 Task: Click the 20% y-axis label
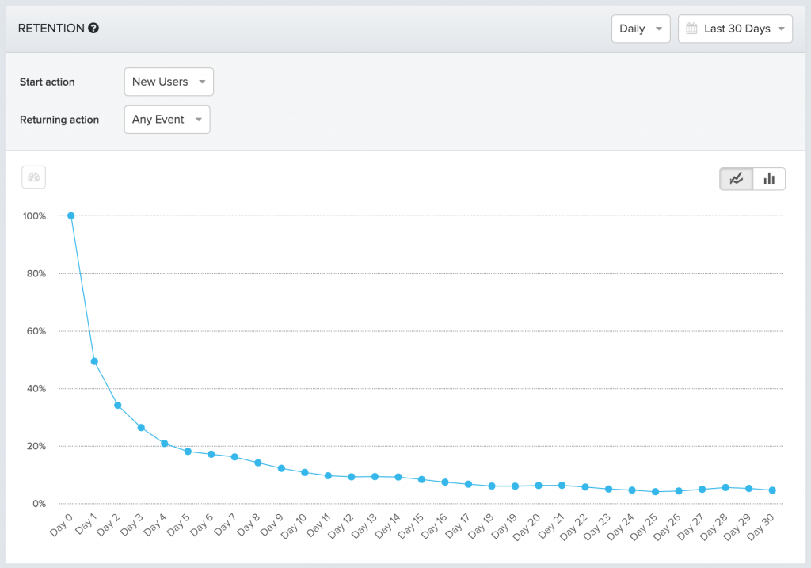click(36, 446)
